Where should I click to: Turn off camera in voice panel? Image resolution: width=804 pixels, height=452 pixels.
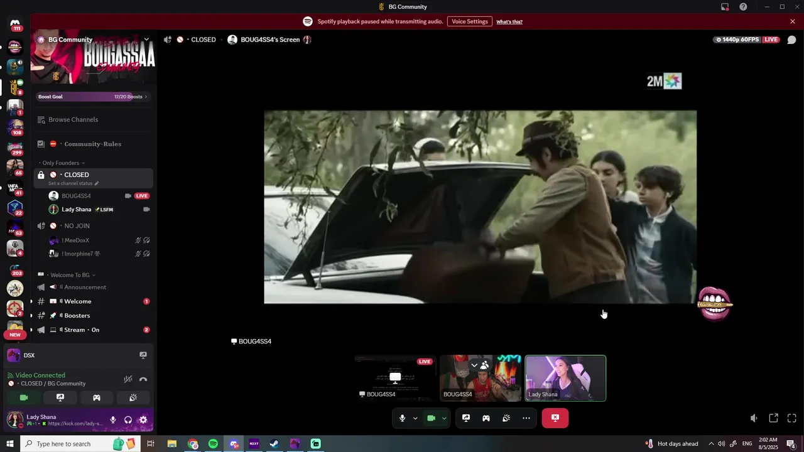pyautogui.click(x=24, y=397)
